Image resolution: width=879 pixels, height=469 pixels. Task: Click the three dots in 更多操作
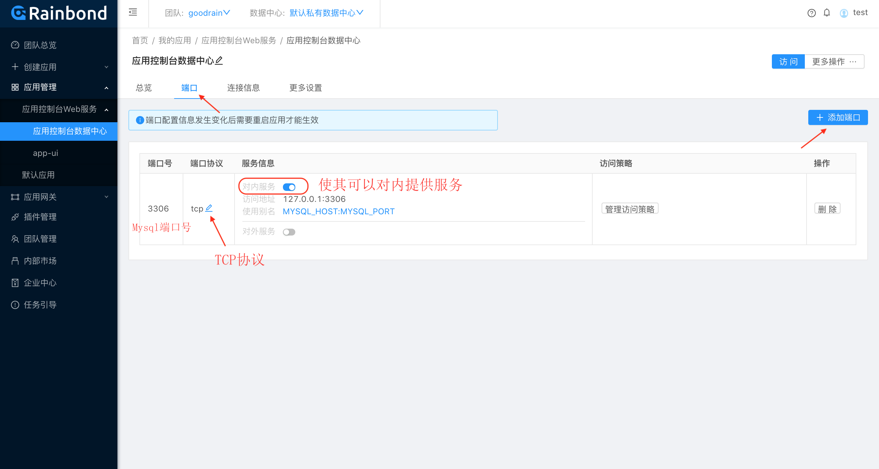pos(853,62)
